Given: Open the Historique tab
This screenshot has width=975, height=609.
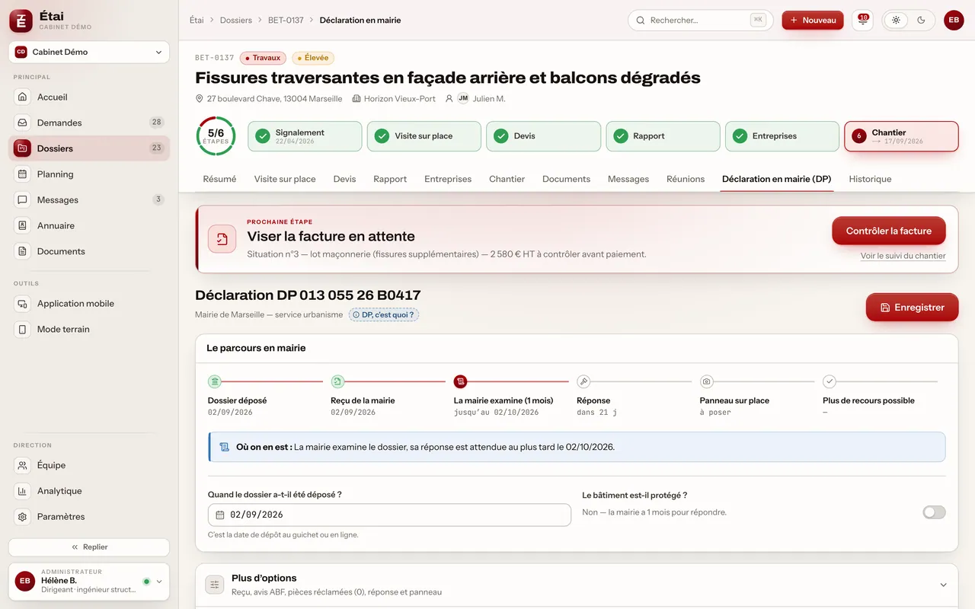Looking at the screenshot, I should pos(870,179).
